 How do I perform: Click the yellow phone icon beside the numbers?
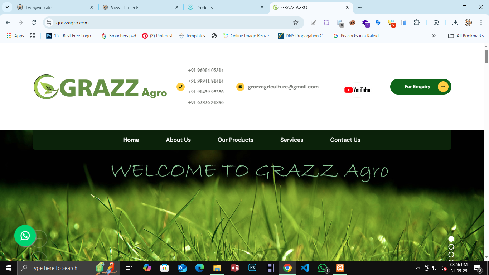180,87
